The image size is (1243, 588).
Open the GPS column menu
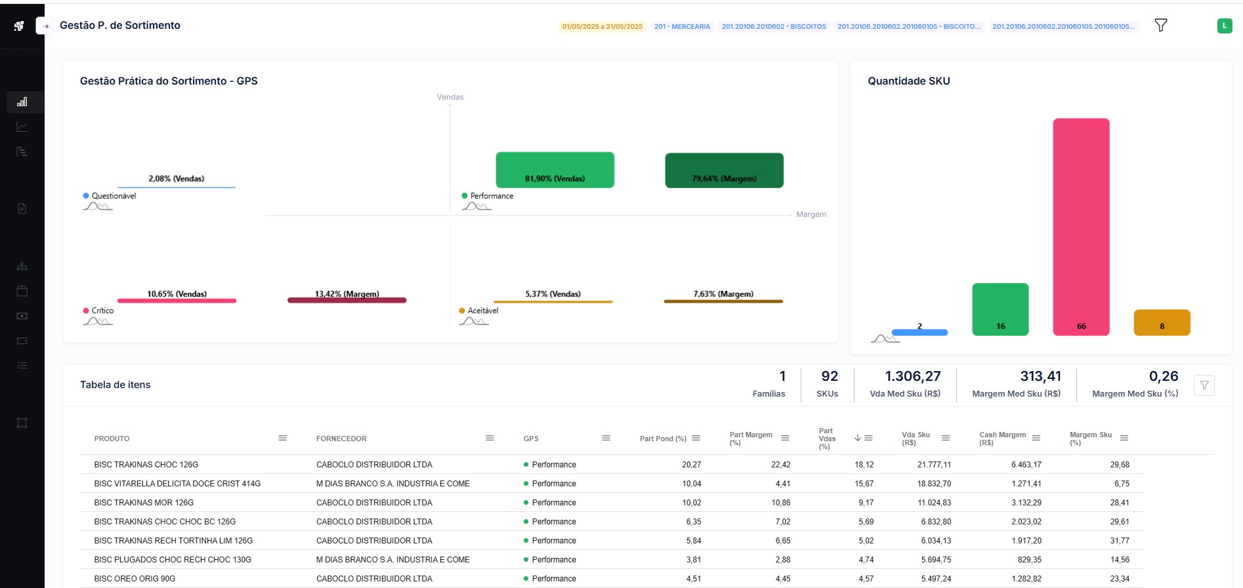606,438
